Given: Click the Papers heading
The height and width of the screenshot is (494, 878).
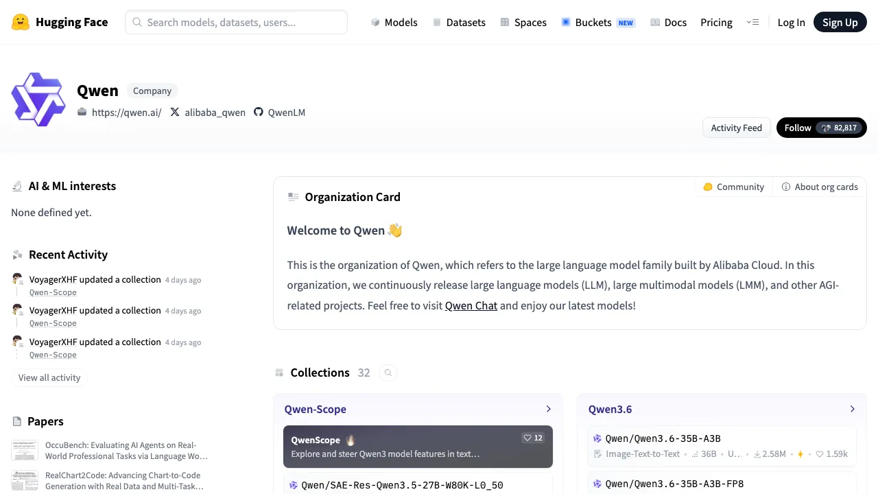Looking at the screenshot, I should tap(45, 421).
